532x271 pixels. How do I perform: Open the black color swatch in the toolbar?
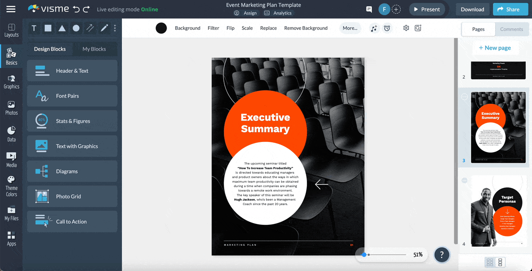point(161,28)
